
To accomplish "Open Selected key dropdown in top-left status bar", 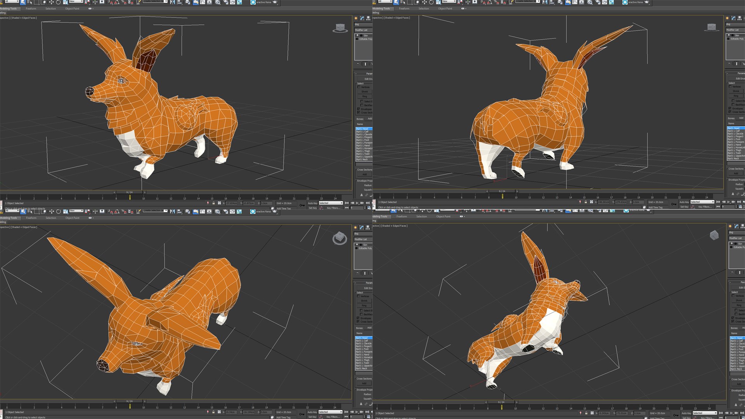I will coord(331,203).
